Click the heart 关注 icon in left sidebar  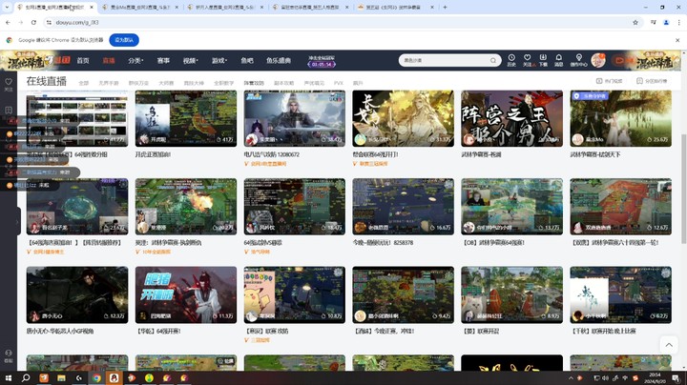point(9,84)
